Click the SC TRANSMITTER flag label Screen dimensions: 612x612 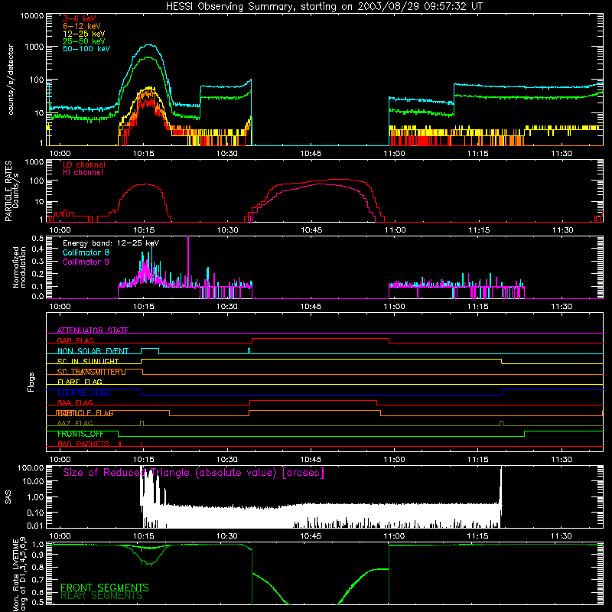pyautogui.click(x=91, y=372)
